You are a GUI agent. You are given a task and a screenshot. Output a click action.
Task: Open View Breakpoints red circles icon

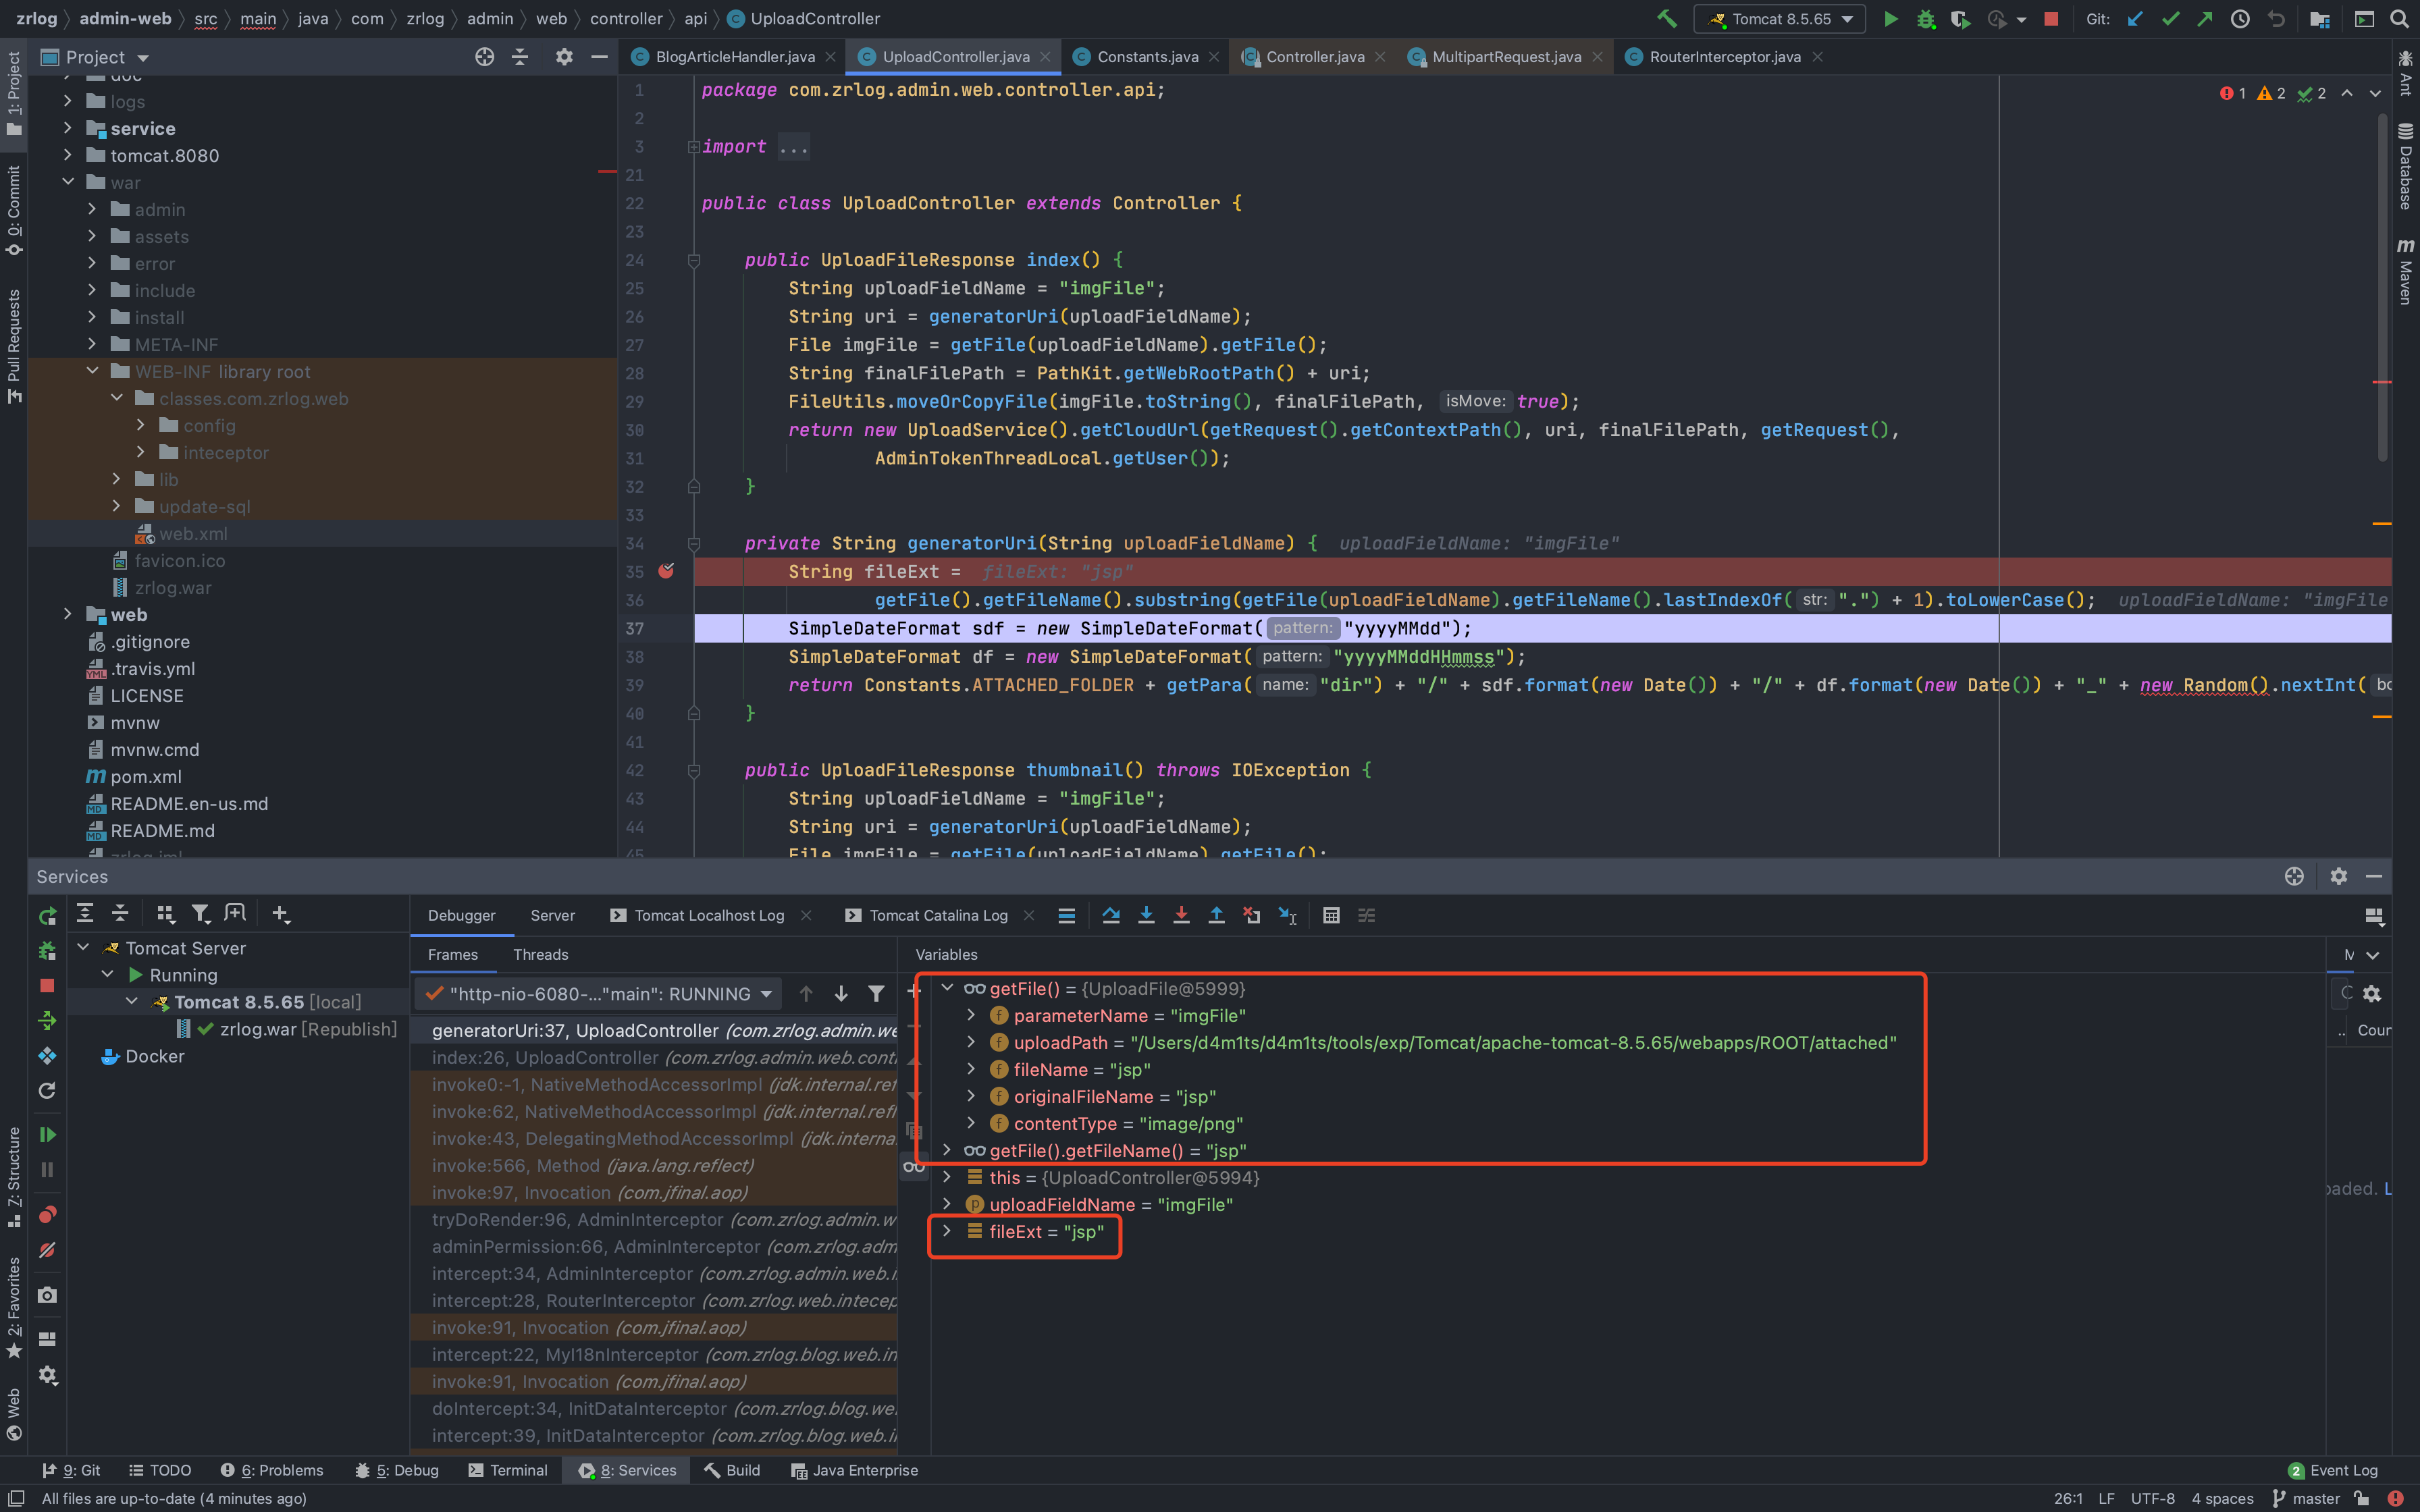pos(47,1215)
